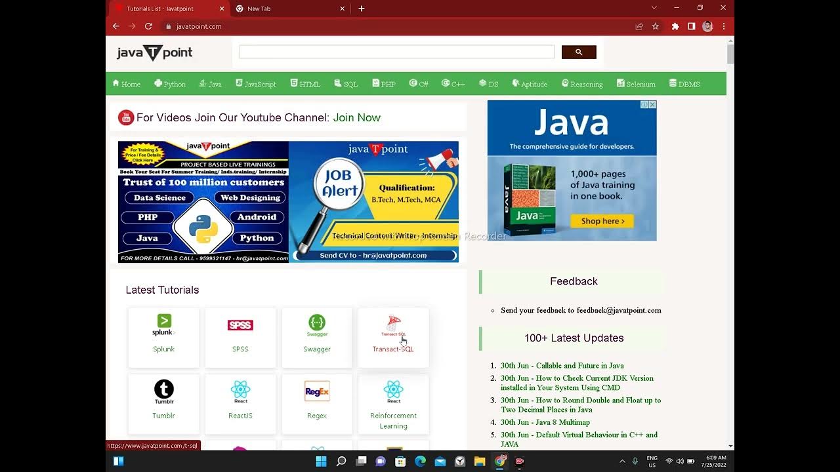This screenshot has width=840, height=472.
Task: Open the ReactJS tutorial card
Action: click(x=240, y=403)
